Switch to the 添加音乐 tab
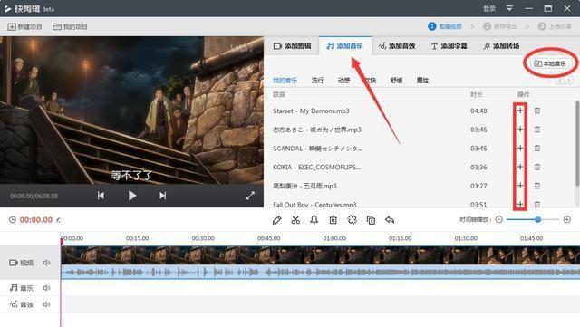Screen dimensions: 580x327 (344, 46)
